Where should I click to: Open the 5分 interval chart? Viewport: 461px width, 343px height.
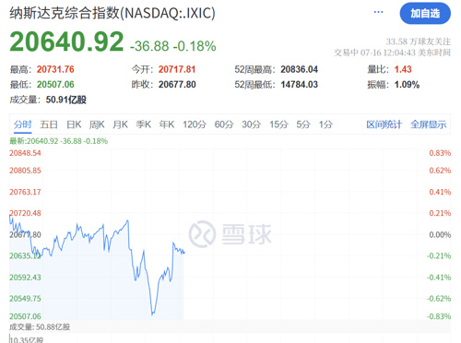point(303,124)
